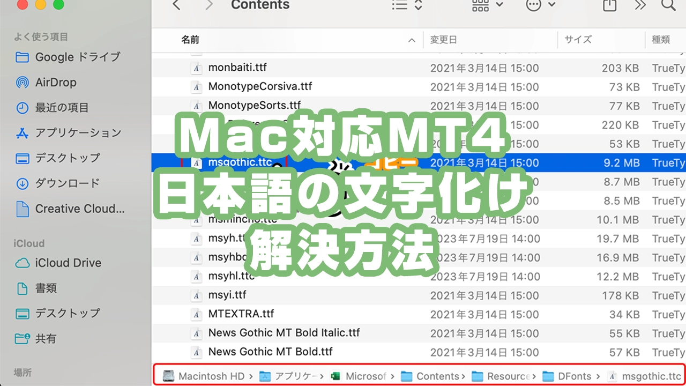Open the ellipsis action menu
Screen dimensions: 686x386
[x=540, y=5]
